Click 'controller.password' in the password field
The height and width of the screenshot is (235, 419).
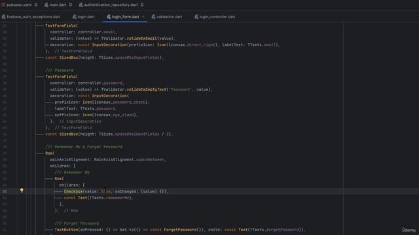click(100, 83)
